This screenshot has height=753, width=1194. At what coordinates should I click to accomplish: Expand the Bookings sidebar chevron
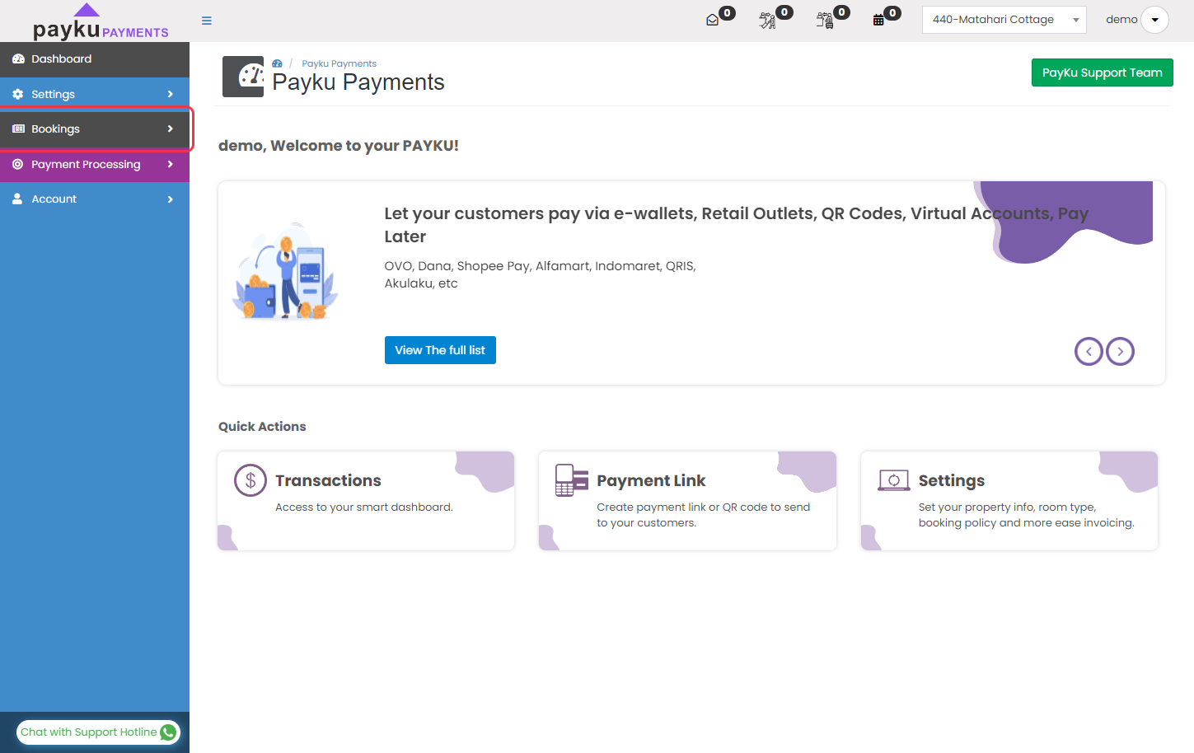point(171,129)
